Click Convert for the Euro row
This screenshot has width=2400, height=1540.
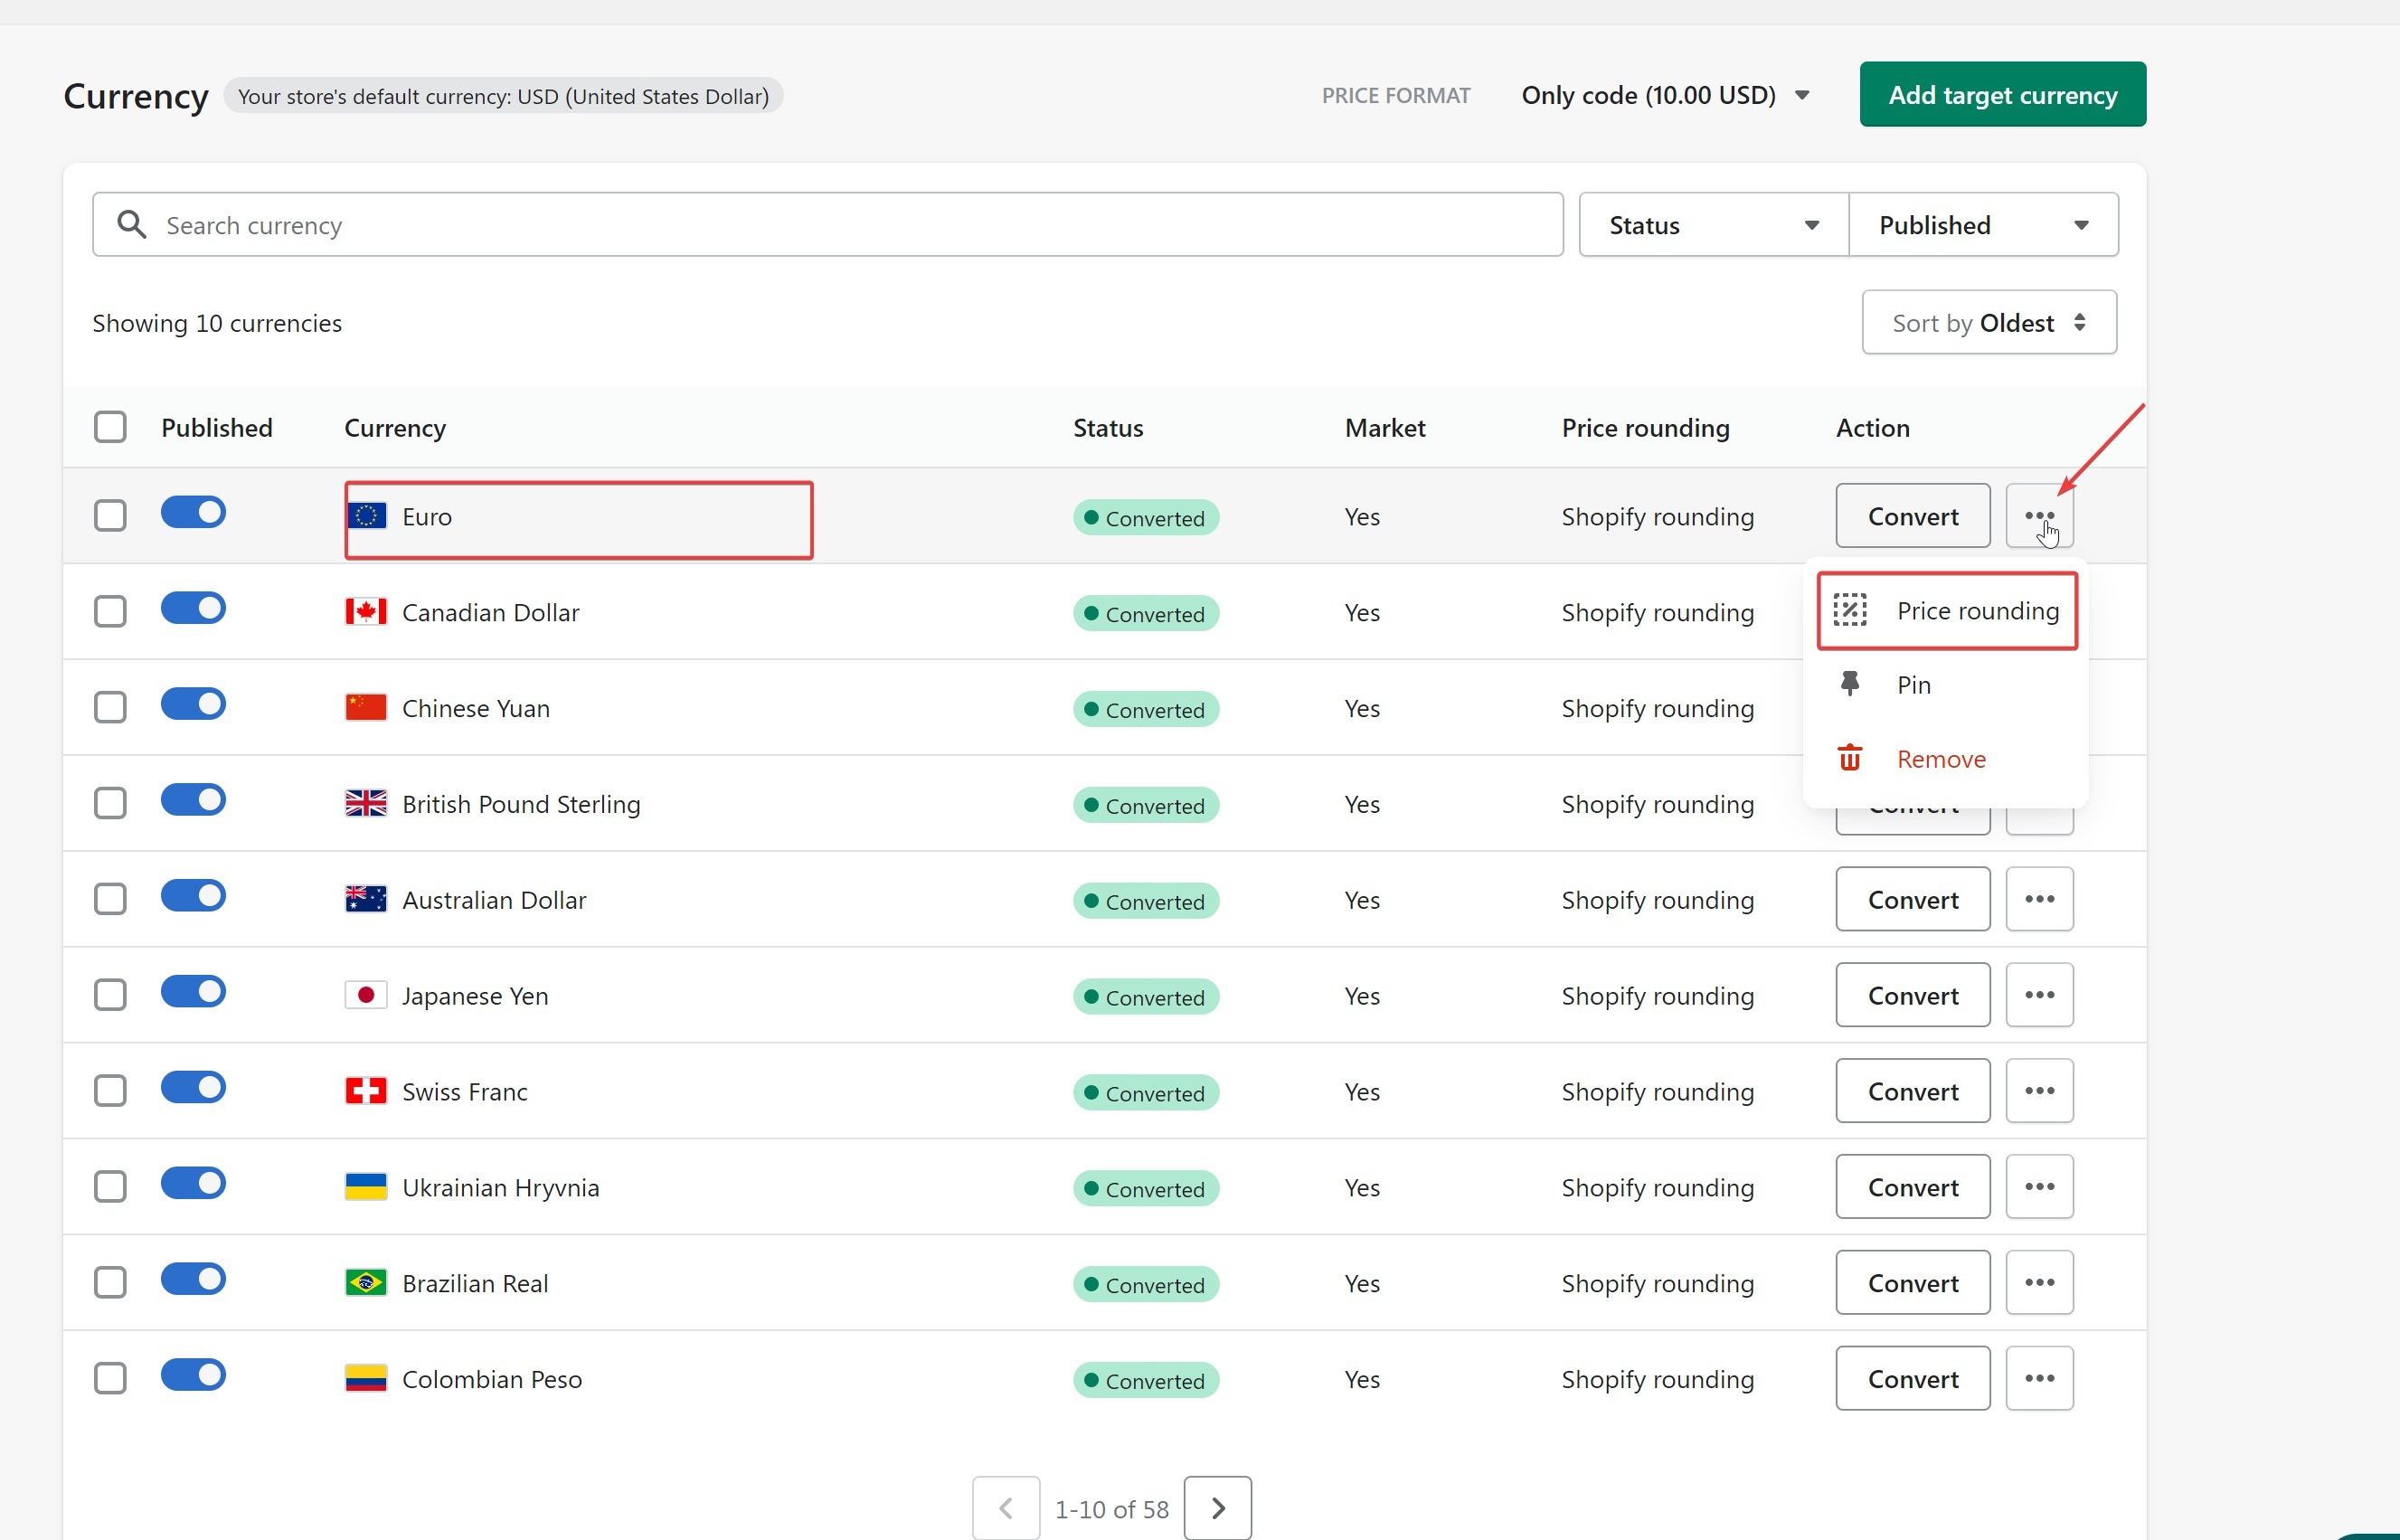pos(1913,516)
